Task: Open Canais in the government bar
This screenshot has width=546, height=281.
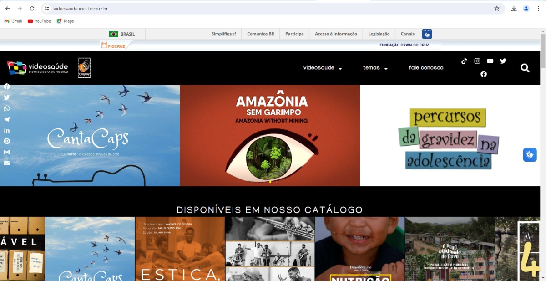Action: tap(408, 34)
